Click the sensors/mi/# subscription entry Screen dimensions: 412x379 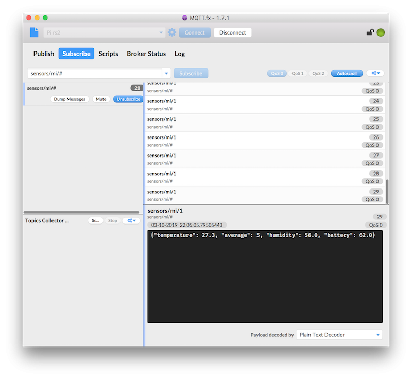(x=84, y=94)
